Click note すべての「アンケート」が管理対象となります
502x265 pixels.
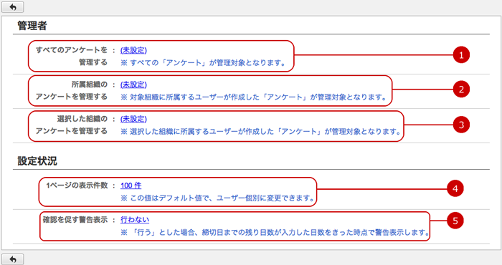coord(203,63)
